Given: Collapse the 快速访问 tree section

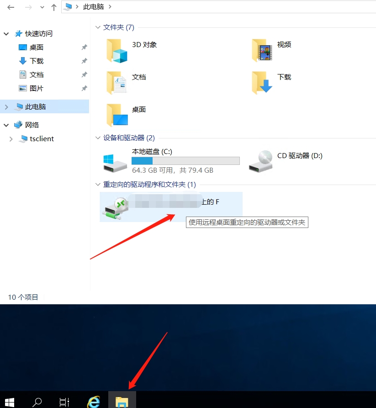Looking at the screenshot, I should (x=6, y=34).
